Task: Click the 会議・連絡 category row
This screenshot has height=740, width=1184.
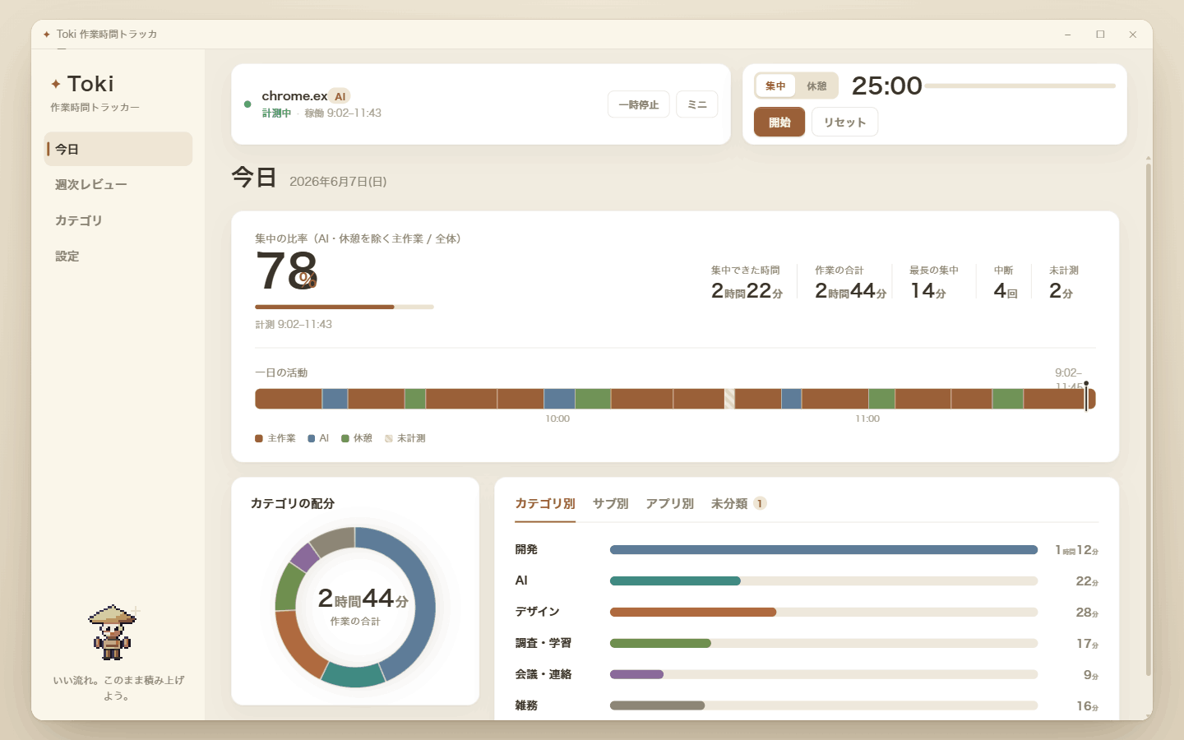Action: point(807,674)
